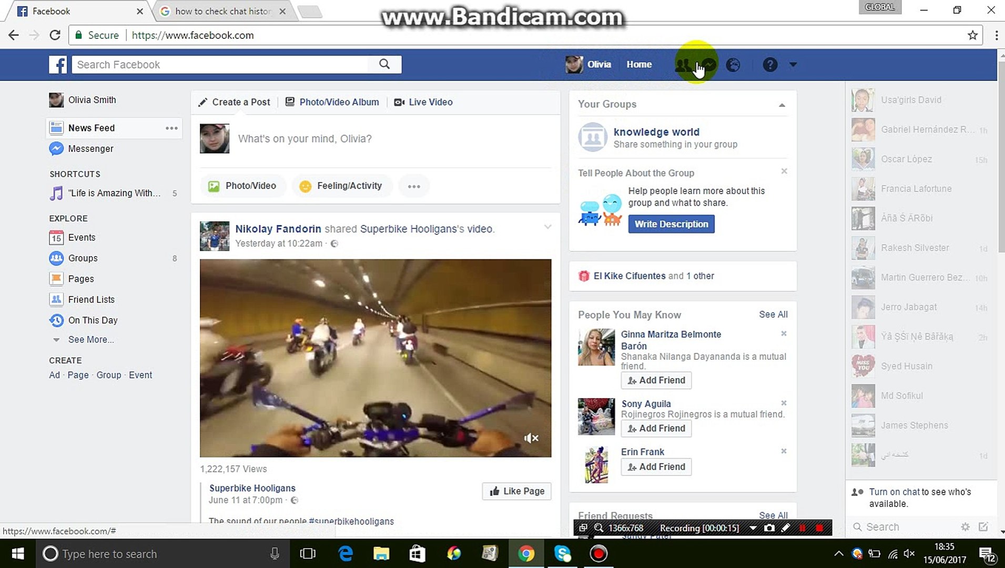Click the Bandicam camera capture icon

coord(769,528)
